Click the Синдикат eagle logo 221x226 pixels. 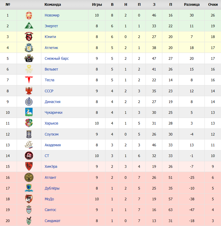point(29,221)
